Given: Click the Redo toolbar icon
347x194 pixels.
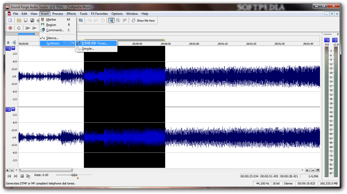Looking at the screenshot, I should (x=96, y=20).
